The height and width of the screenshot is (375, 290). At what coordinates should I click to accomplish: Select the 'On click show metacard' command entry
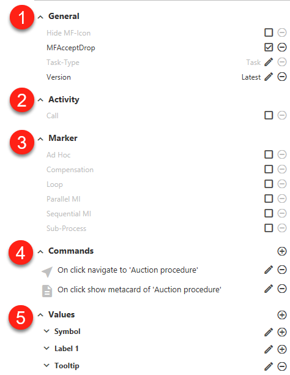coord(139,290)
